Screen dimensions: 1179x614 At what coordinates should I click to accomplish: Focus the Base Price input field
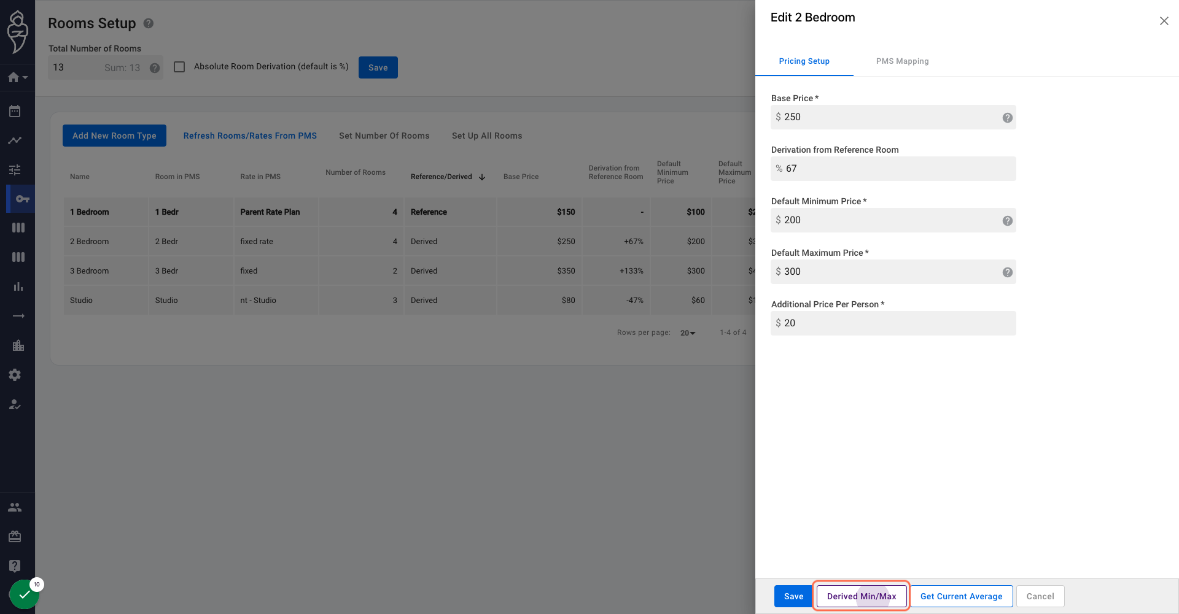(893, 117)
